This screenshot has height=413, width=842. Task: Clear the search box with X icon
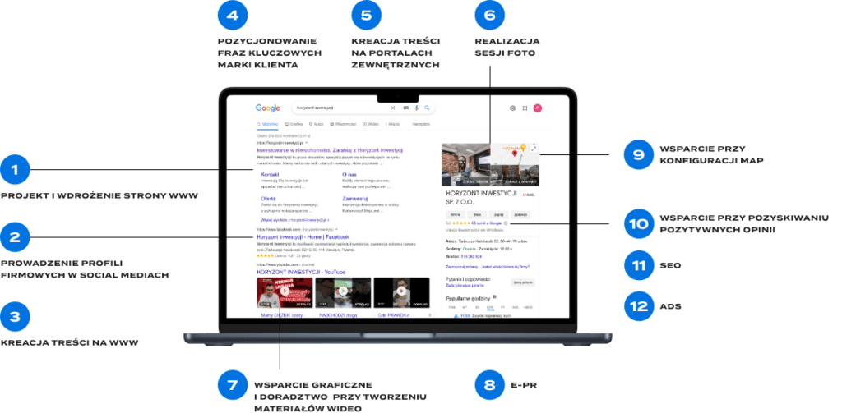pyautogui.click(x=393, y=108)
